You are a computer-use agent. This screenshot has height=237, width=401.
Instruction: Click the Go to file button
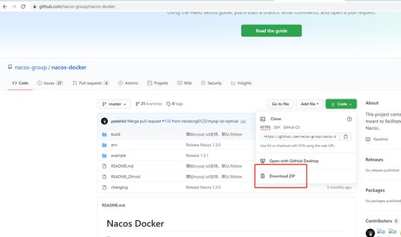pos(280,104)
